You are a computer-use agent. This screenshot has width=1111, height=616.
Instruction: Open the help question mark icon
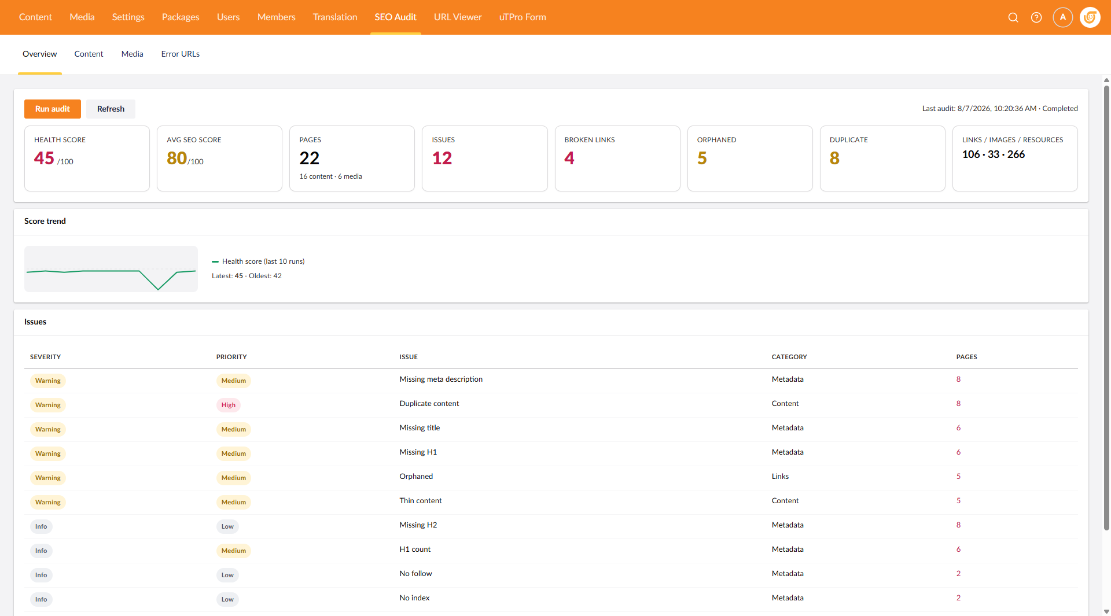coord(1036,17)
